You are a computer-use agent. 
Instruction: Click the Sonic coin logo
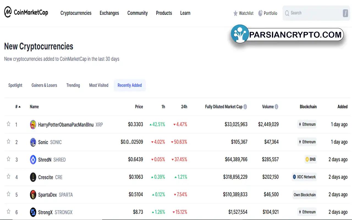[x=33, y=142]
